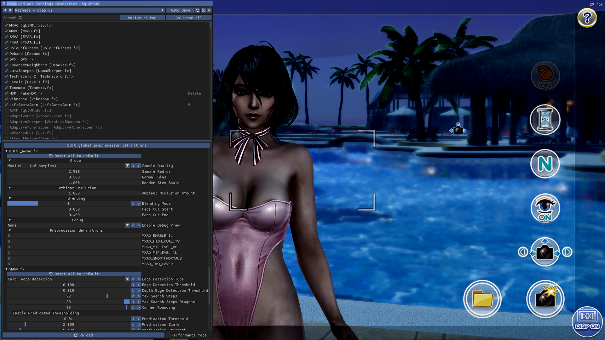Click the window menu triangle before Home
This screenshot has height=340, width=605.
[x=4, y=4]
